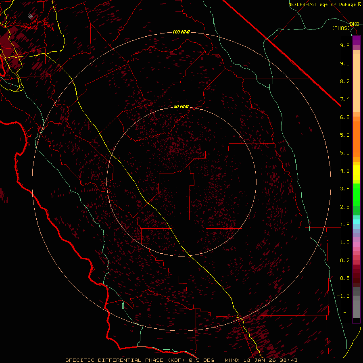Click the 100 NMI range ring label
Image resolution: width=363 pixels, height=363 pixels.
point(181,32)
